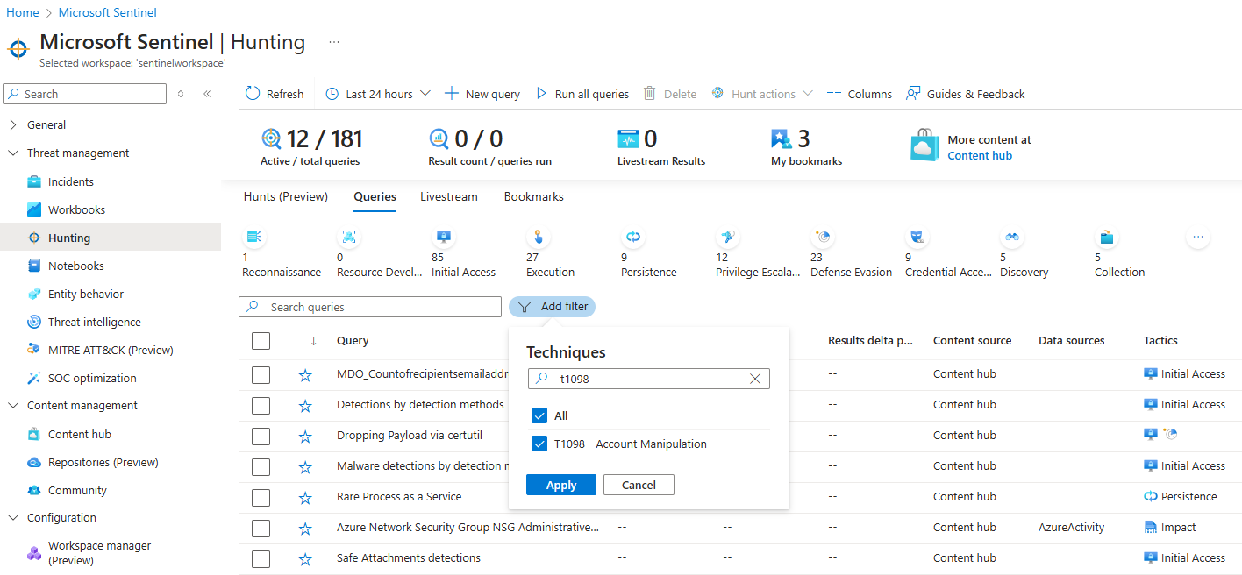1242x575 pixels.
Task: Select Detections by detection methods checkbox
Action: click(x=261, y=406)
